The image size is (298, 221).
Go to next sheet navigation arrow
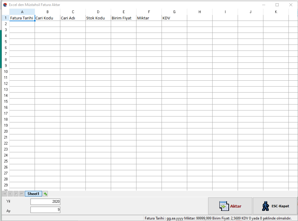point(16,194)
